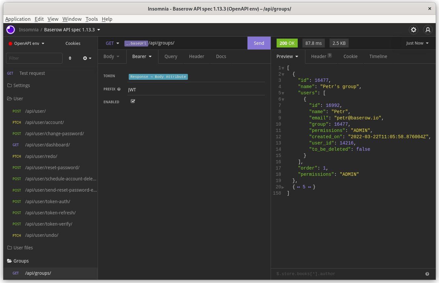The width and height of the screenshot is (439, 283).
Task: Click the _.baseUrl variable tag
Action: (136, 43)
